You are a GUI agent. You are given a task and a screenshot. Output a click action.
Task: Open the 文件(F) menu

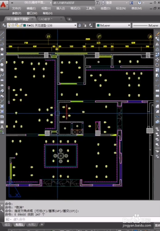(16, 8)
